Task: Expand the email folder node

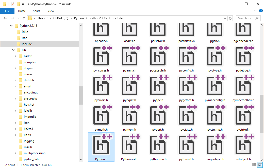Action: (15, 86)
